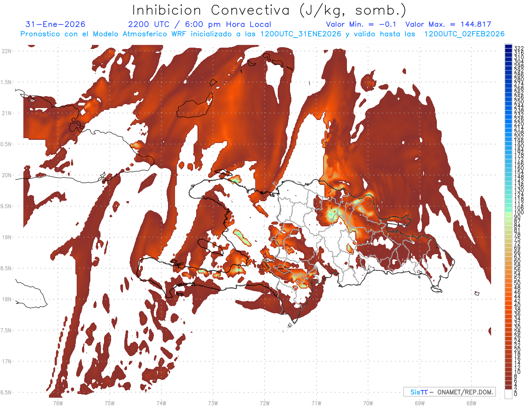Click the blue 'Sis' logo text
The width and height of the screenshot is (529, 409).
(416, 392)
